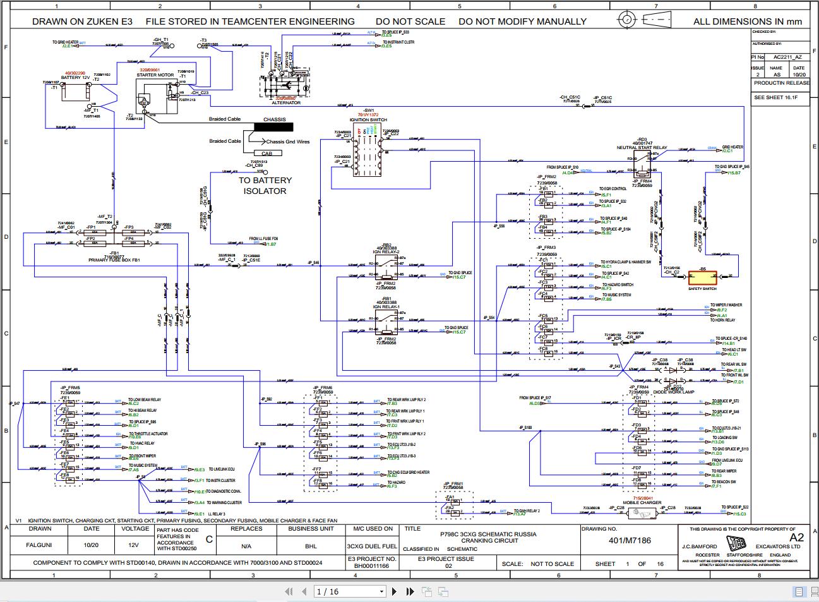Screen dimensions: 819x602
Task: Click the 'TO DIAGNOSTIC CONN.' label
Action: pos(224,491)
